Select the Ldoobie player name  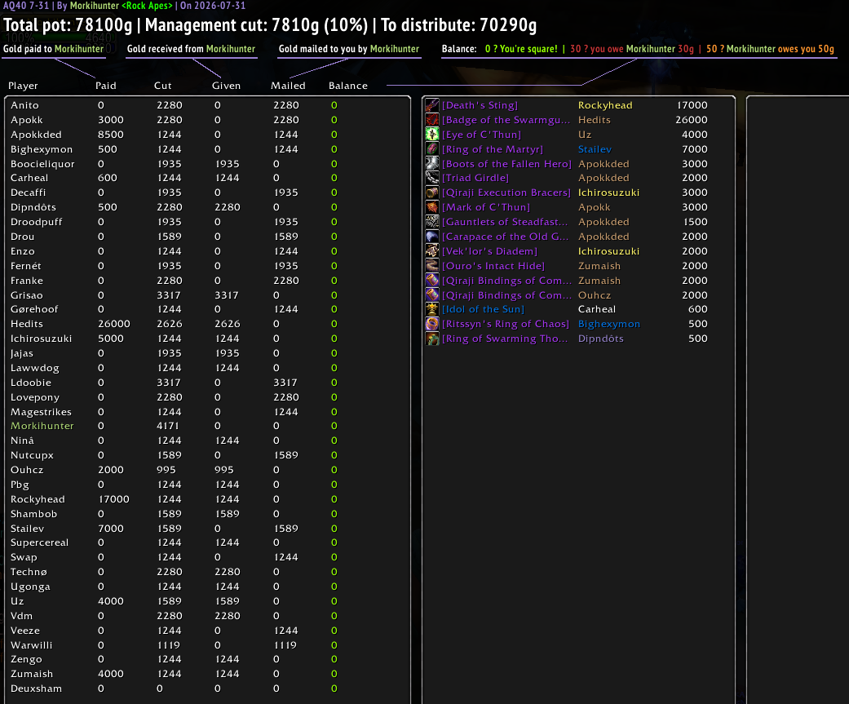coord(31,383)
